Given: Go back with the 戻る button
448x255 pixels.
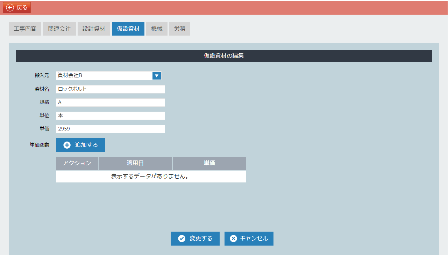Looking at the screenshot, I should 17,8.
